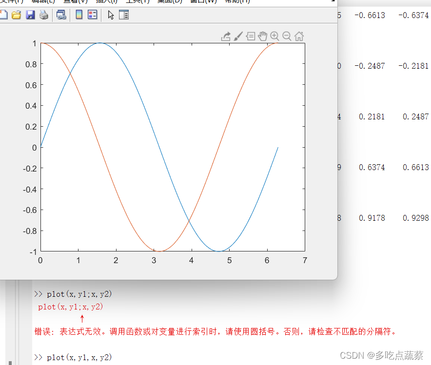Open the data tips tool
The height and width of the screenshot is (365, 431).
[250, 36]
